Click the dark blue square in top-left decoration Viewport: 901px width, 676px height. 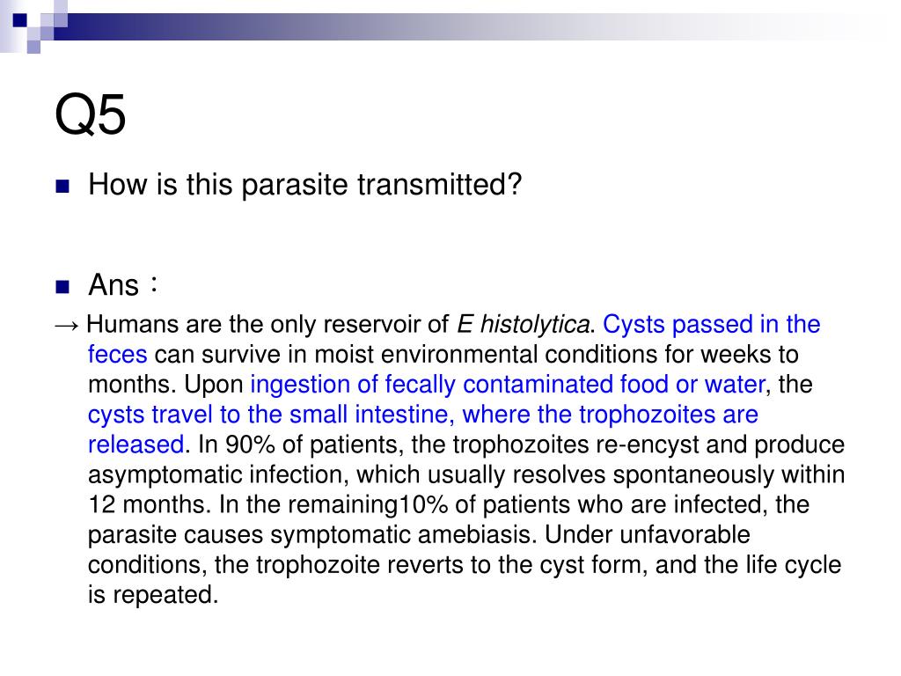20,20
